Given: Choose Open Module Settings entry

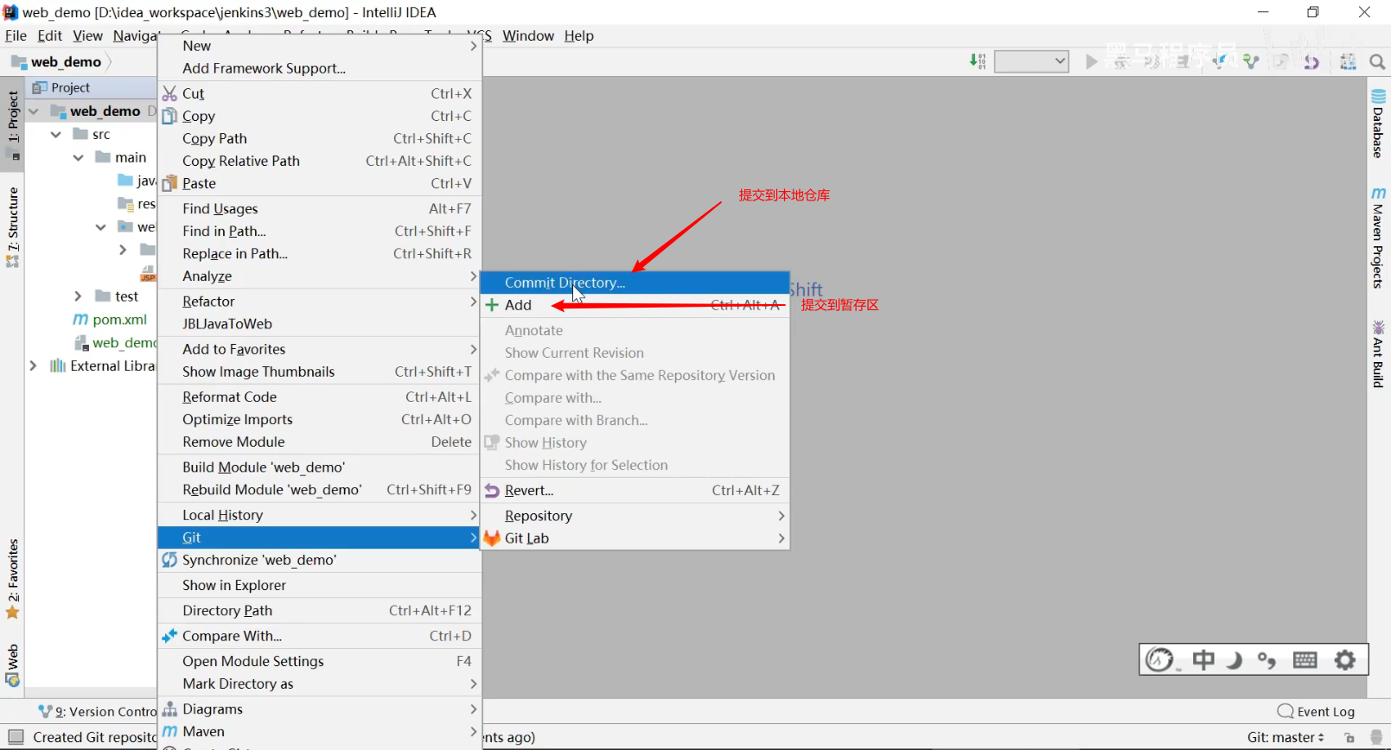Looking at the screenshot, I should coord(319,662).
